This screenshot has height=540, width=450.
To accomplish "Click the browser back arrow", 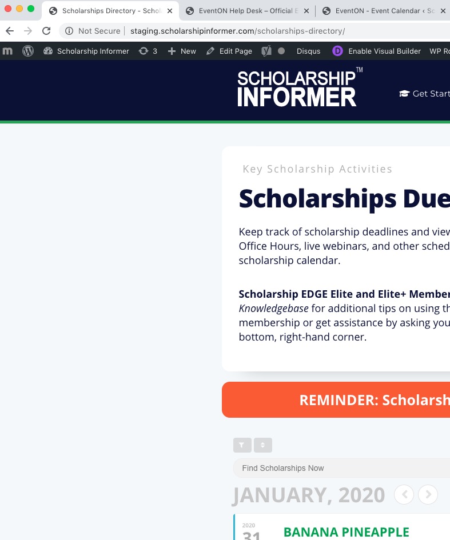I will pos(10,31).
